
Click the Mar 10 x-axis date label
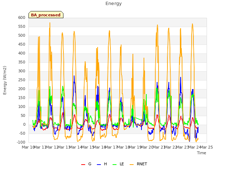click(28, 147)
